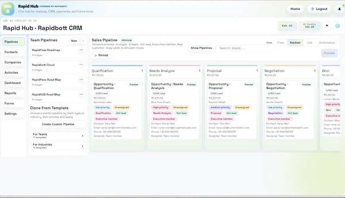Click email sana.nair@northstarlabs.com

coord(119,128)
